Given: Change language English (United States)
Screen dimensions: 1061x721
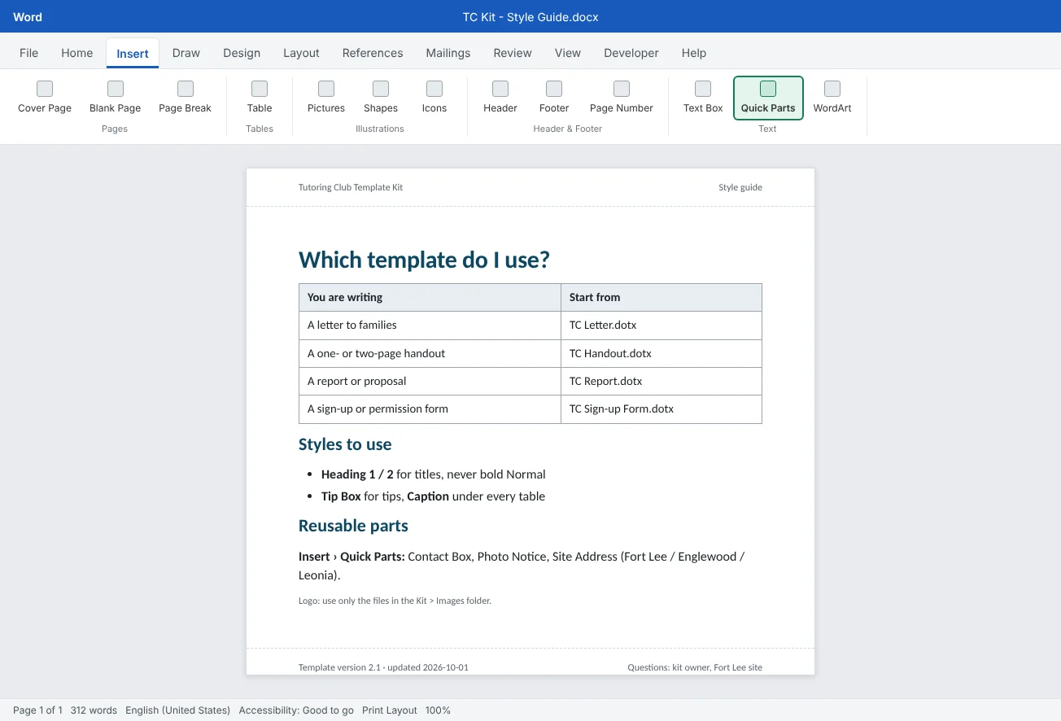Looking at the screenshot, I should (178, 710).
